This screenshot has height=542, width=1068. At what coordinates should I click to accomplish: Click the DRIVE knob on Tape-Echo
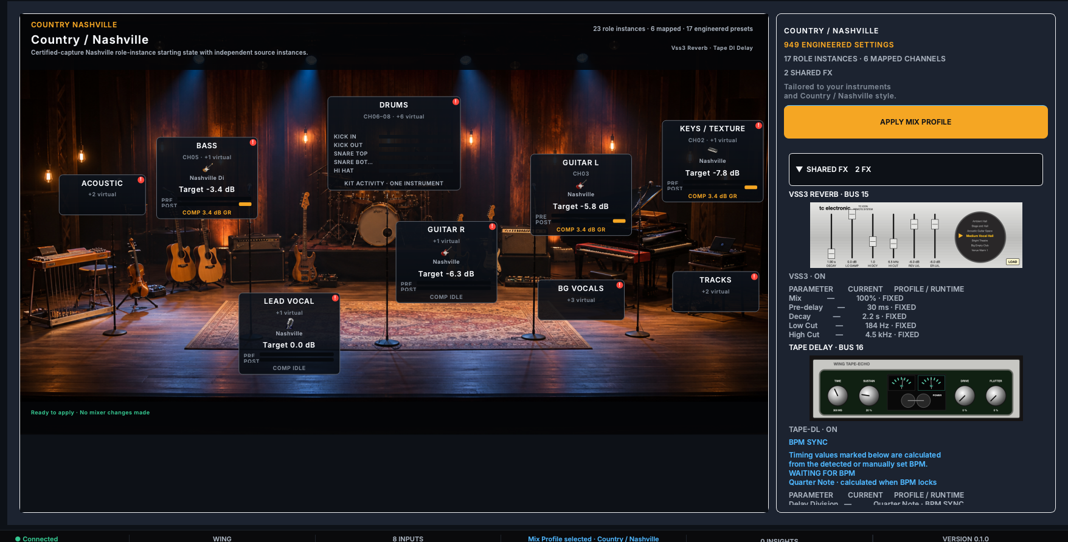click(965, 396)
